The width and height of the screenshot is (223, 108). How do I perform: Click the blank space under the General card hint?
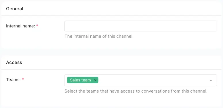pos(112,44)
